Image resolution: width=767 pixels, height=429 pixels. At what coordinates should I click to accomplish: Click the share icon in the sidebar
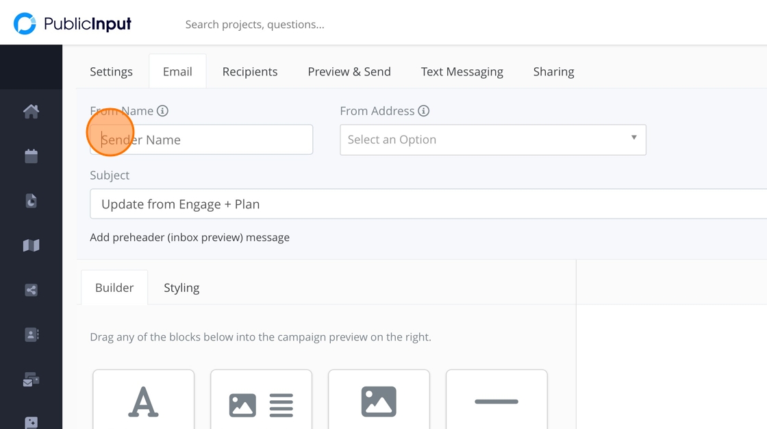click(31, 290)
